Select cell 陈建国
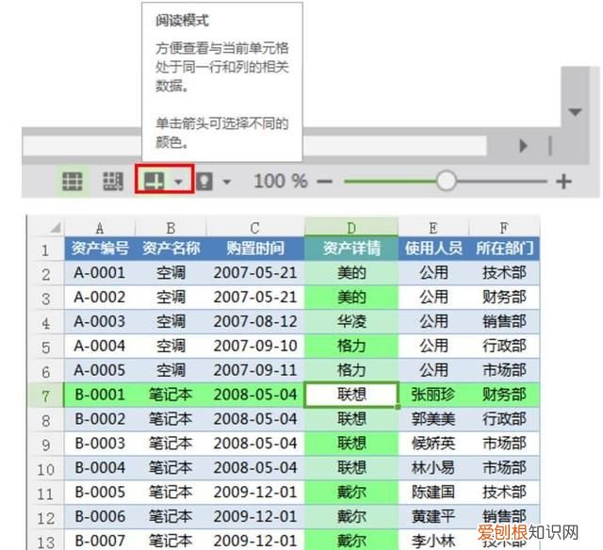The height and width of the screenshot is (550, 603). [x=433, y=492]
